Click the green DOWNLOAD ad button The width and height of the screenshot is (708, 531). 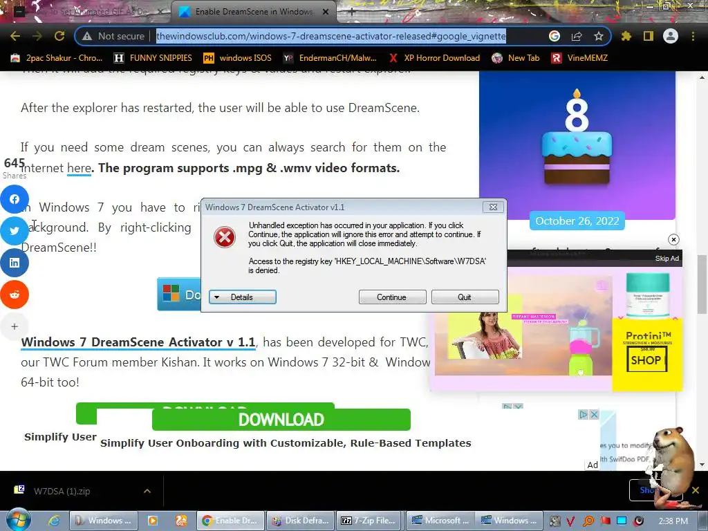tap(281, 420)
